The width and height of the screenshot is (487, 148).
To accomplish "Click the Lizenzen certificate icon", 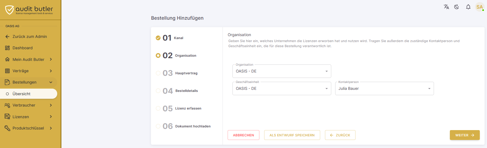I will pos(7,117).
